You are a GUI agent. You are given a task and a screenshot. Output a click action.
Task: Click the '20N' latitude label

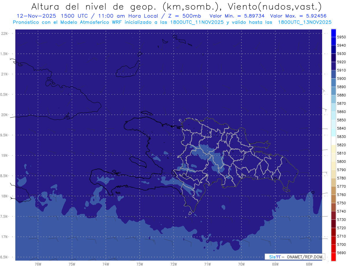click(x=4, y=115)
